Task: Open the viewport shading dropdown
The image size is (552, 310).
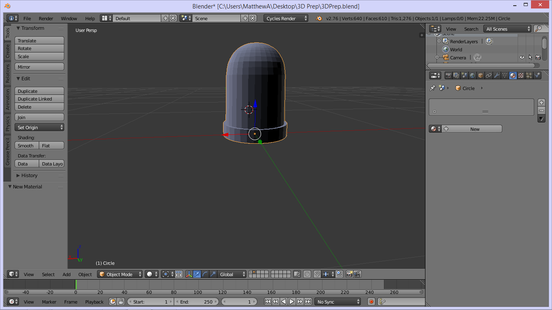Action: click(152, 274)
